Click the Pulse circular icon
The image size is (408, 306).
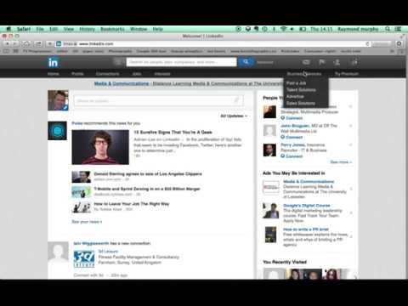pyautogui.click(x=57, y=131)
